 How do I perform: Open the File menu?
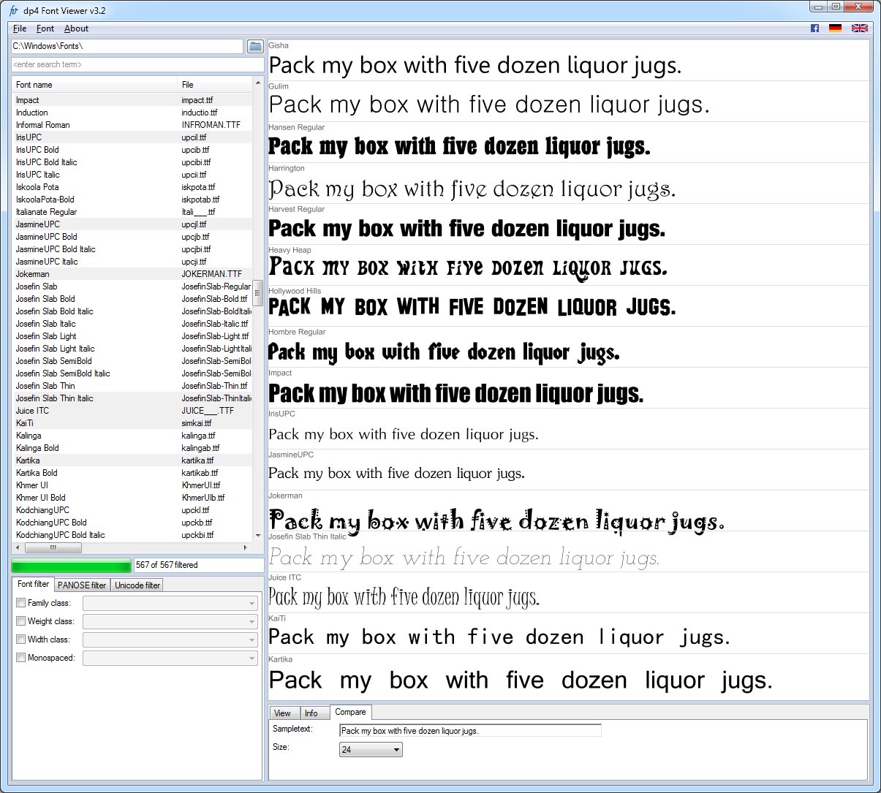(x=19, y=29)
